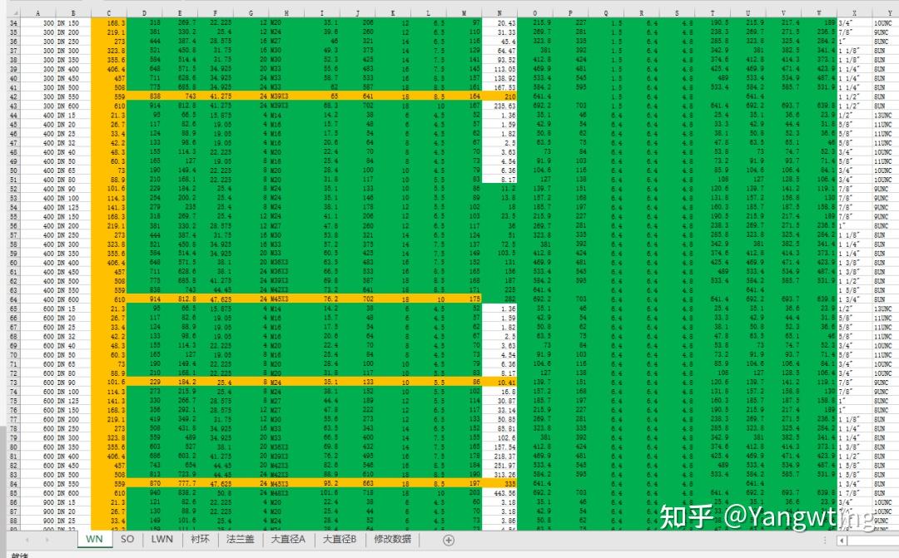Select row 64 header

14,299
